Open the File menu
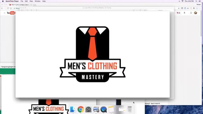 pos(22,1)
